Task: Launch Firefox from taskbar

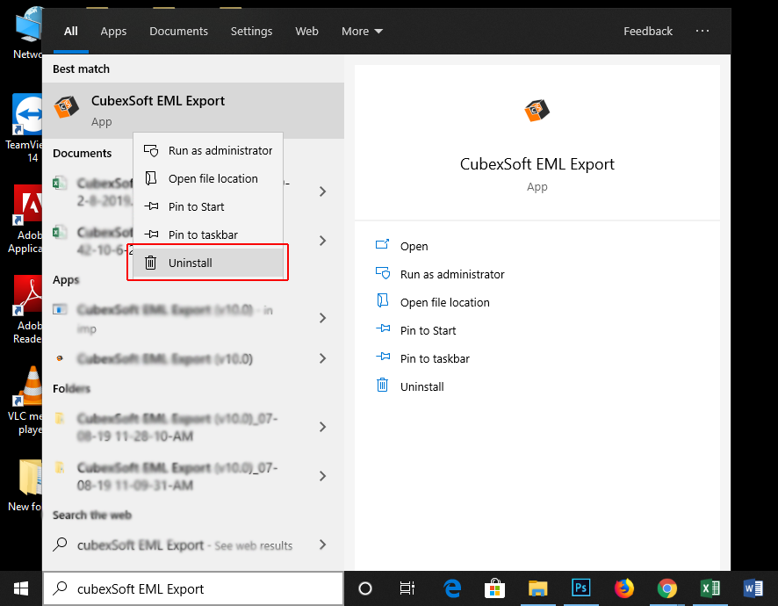Action: coord(624,588)
